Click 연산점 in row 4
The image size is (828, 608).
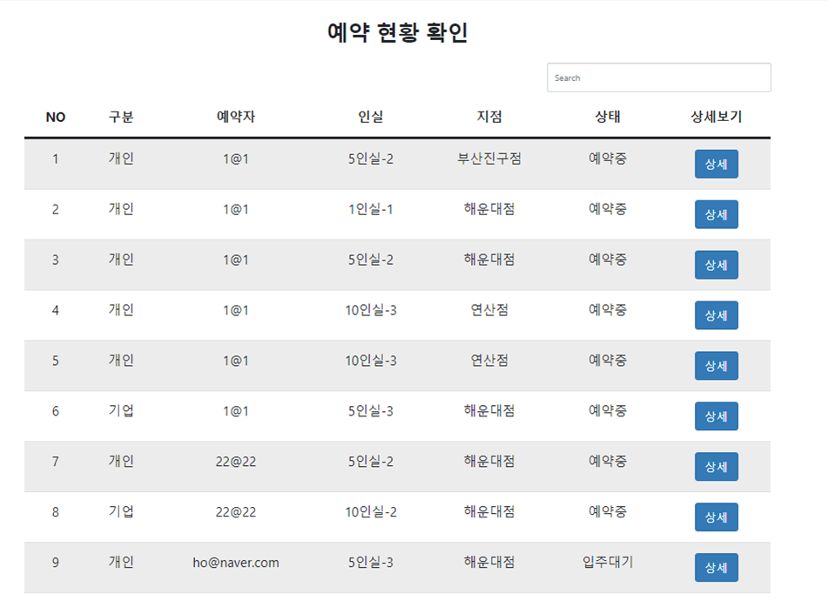click(489, 310)
